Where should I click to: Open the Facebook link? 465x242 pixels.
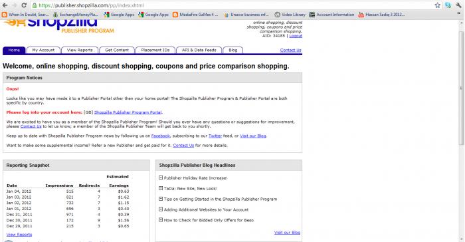(161, 136)
